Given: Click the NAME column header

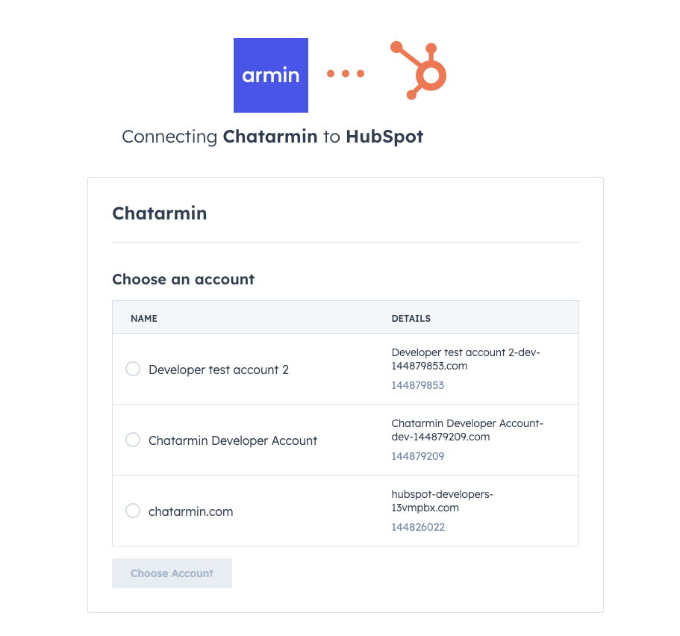Looking at the screenshot, I should (144, 318).
